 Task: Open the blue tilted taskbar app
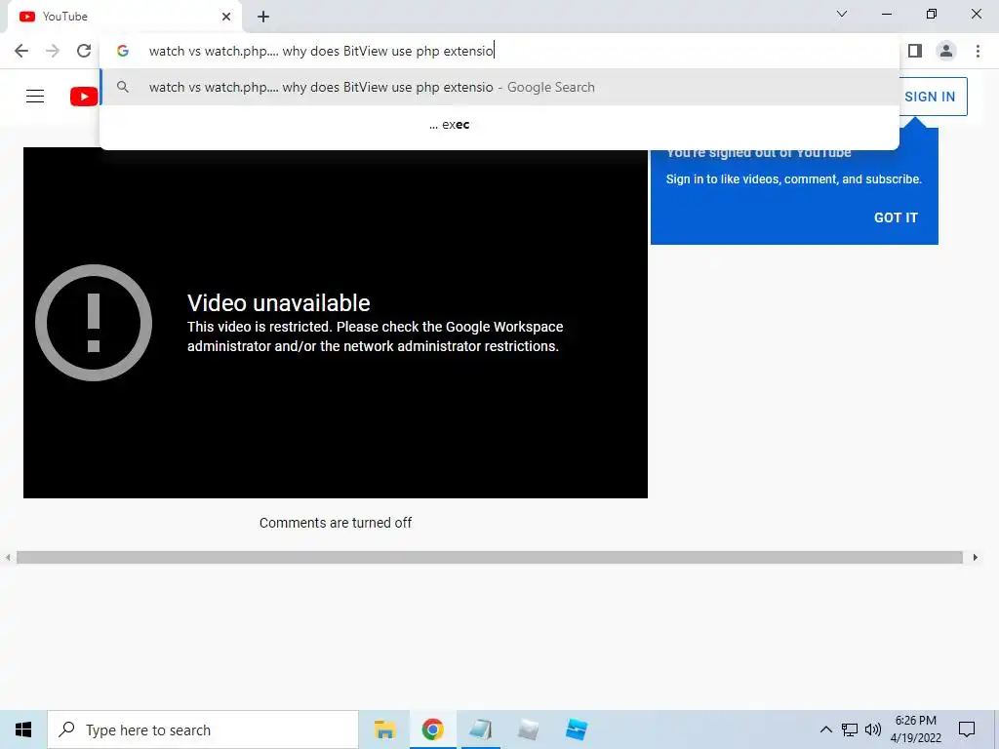coord(576,729)
